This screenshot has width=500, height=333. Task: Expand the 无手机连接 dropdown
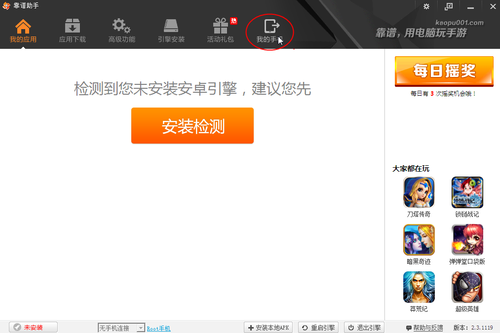(140, 328)
